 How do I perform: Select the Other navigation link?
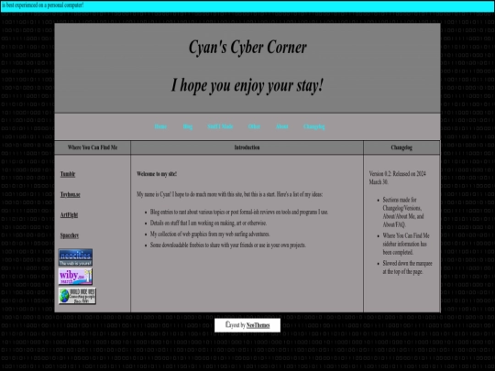pyautogui.click(x=254, y=126)
